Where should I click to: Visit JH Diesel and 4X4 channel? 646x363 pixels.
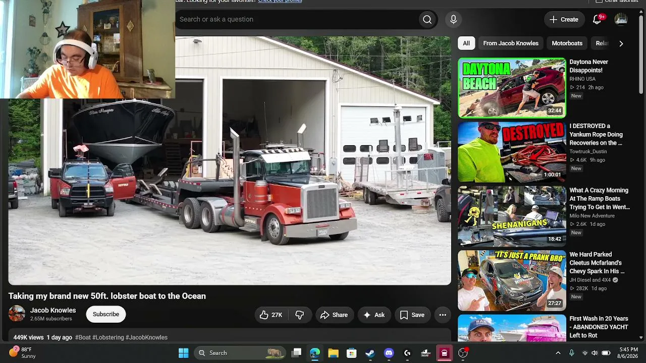(x=590, y=280)
